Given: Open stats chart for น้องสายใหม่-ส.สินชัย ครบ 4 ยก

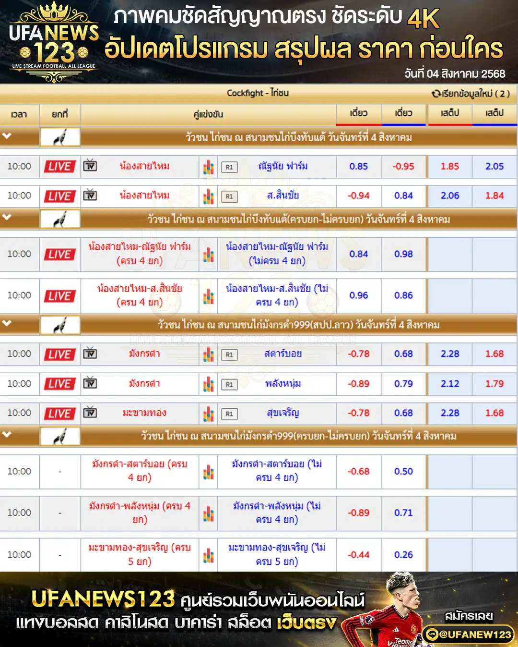Looking at the screenshot, I should pos(209,296).
